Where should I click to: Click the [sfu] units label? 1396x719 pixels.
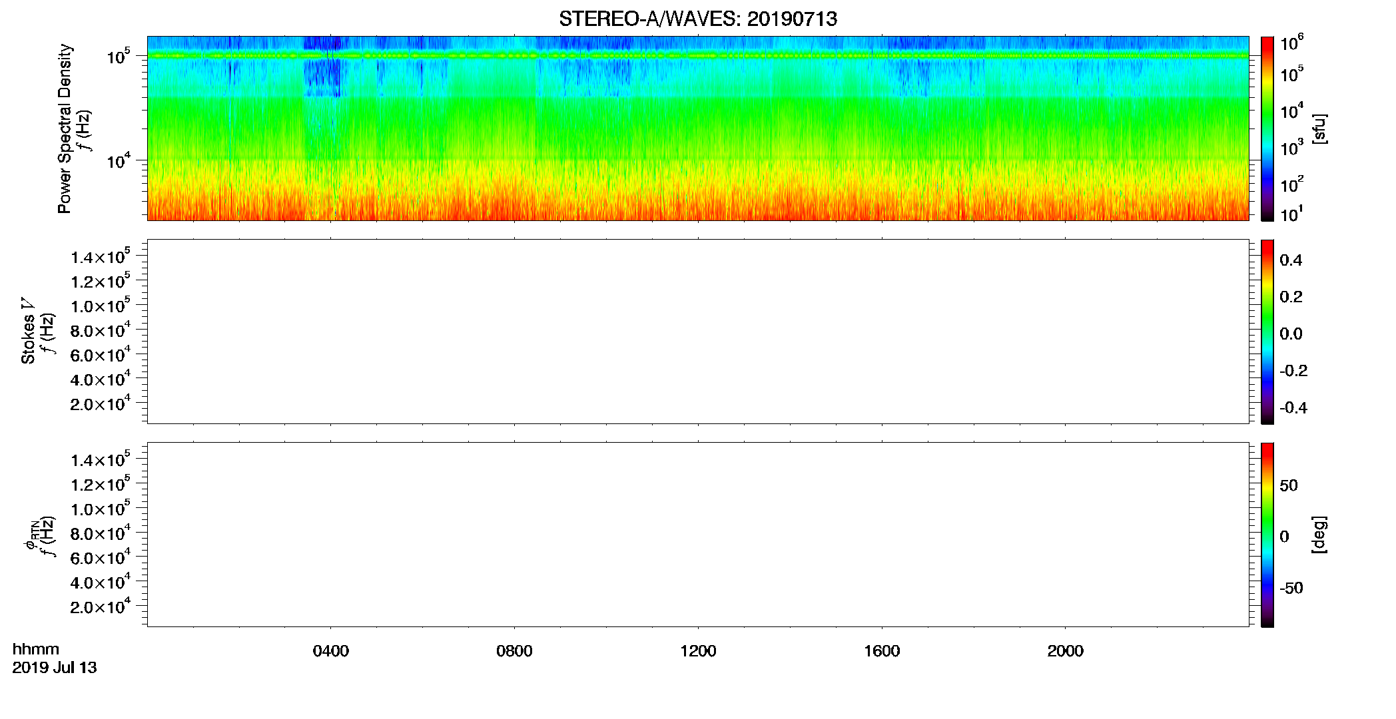(1319, 128)
